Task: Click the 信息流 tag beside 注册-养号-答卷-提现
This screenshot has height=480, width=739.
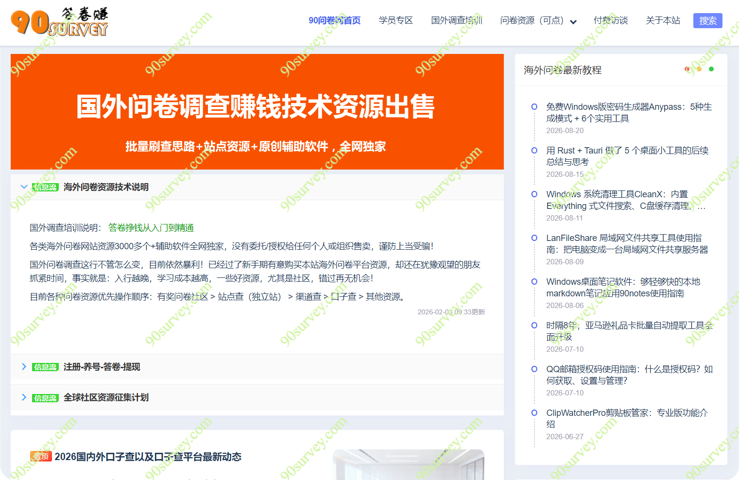Action: click(x=45, y=367)
